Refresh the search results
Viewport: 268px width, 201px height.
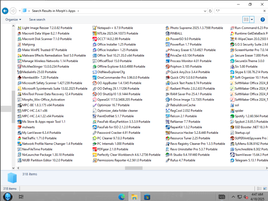click(x=210, y=11)
